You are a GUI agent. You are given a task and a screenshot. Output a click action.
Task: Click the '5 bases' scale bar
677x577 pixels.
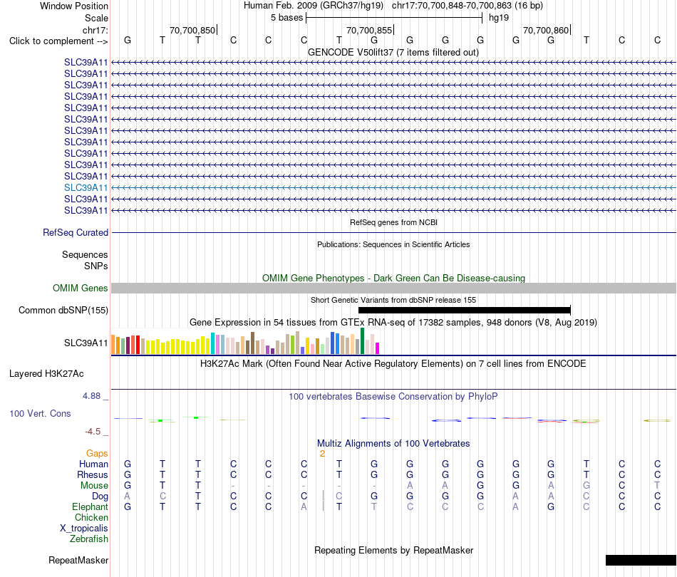click(x=394, y=18)
